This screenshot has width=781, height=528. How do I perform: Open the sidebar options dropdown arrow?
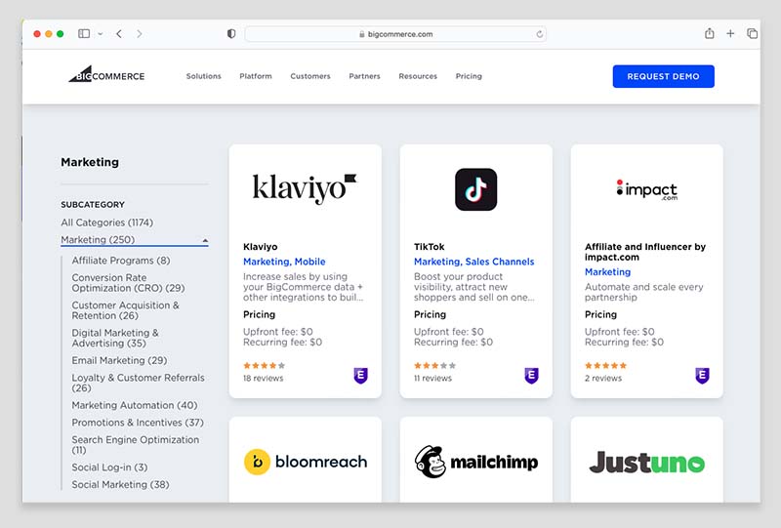[101, 34]
